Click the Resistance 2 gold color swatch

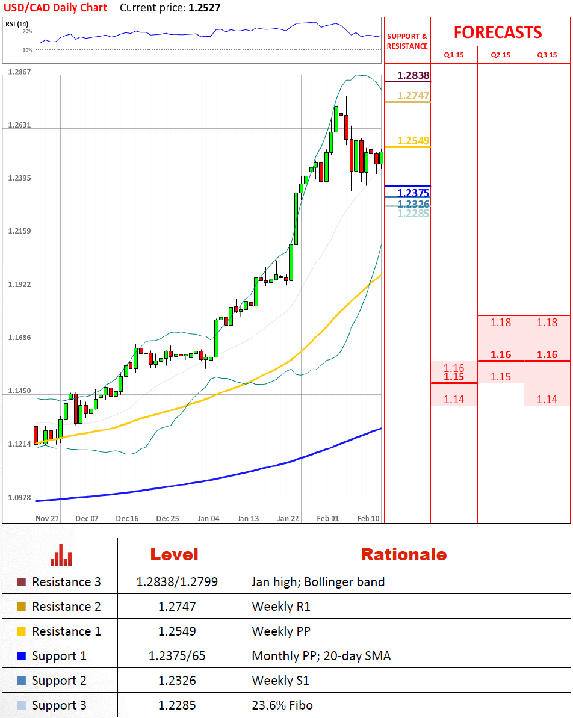point(22,607)
